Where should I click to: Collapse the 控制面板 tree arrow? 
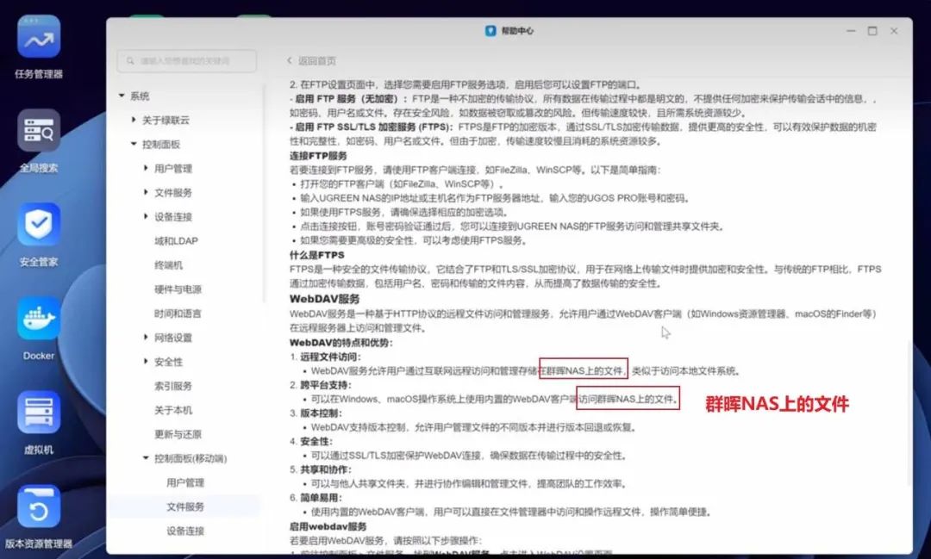pyautogui.click(x=134, y=144)
